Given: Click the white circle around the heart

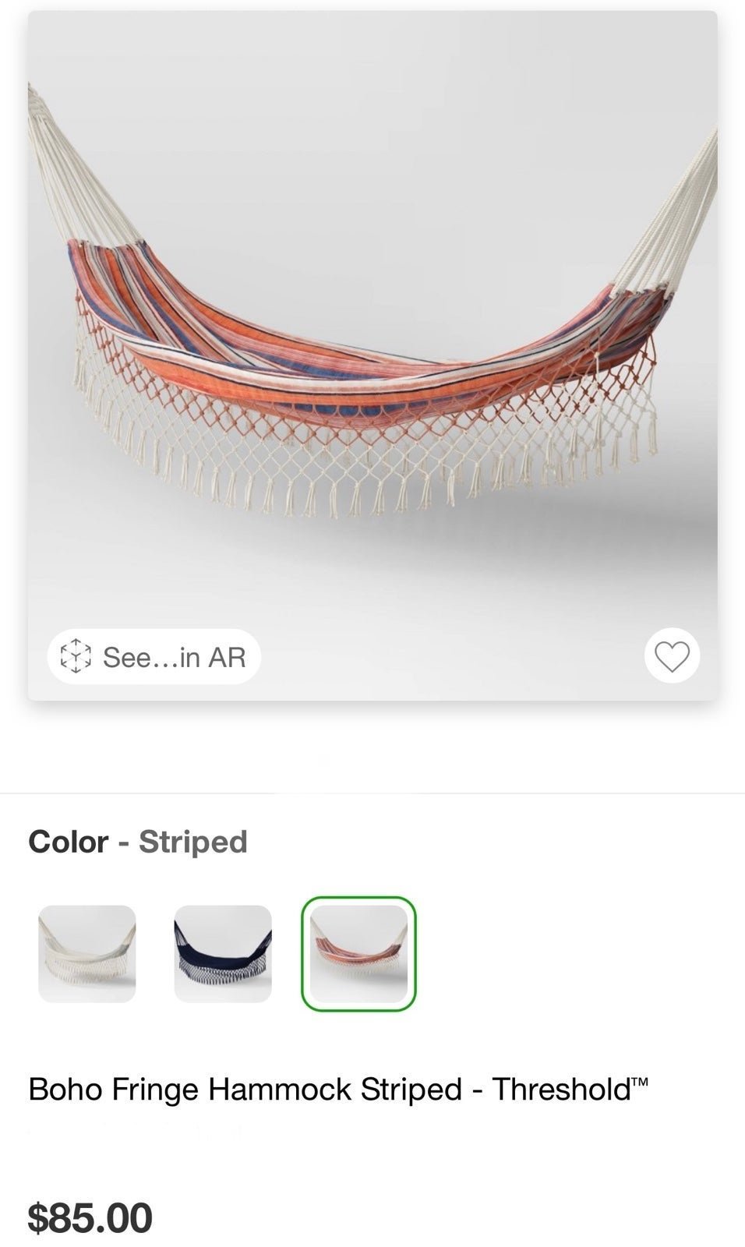Looking at the screenshot, I should point(672,655).
